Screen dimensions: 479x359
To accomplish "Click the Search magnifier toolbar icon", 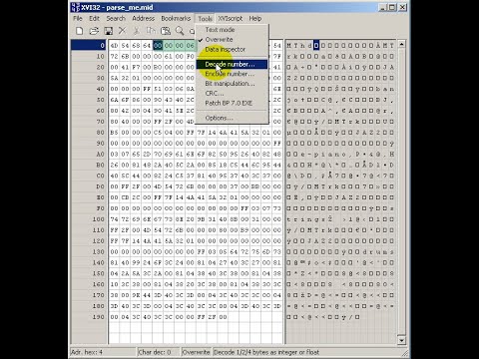I will pyautogui.click(x=180, y=31).
